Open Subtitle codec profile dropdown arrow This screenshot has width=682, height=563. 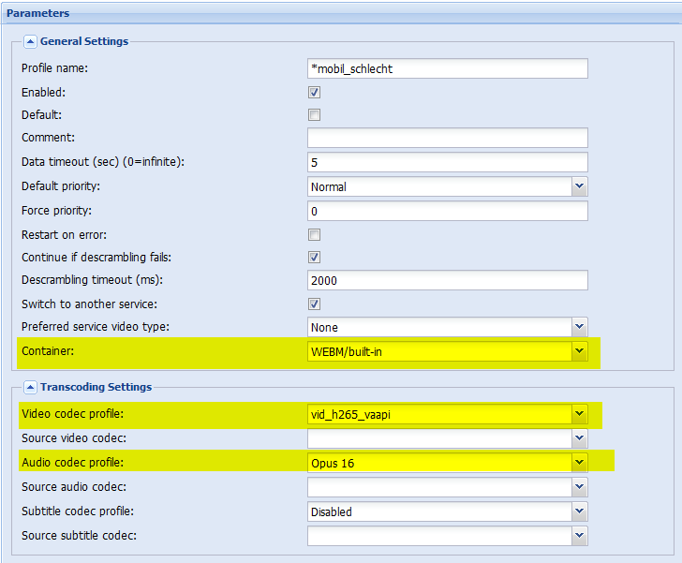pyautogui.click(x=579, y=511)
